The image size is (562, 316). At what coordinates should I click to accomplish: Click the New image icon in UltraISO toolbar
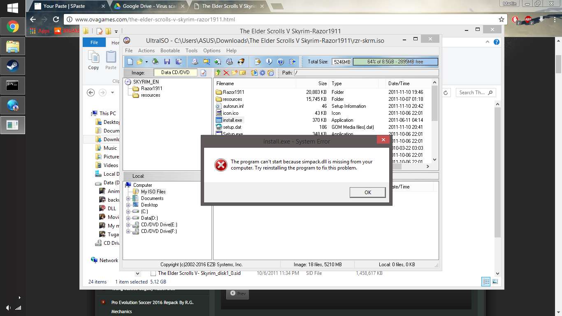click(x=130, y=62)
